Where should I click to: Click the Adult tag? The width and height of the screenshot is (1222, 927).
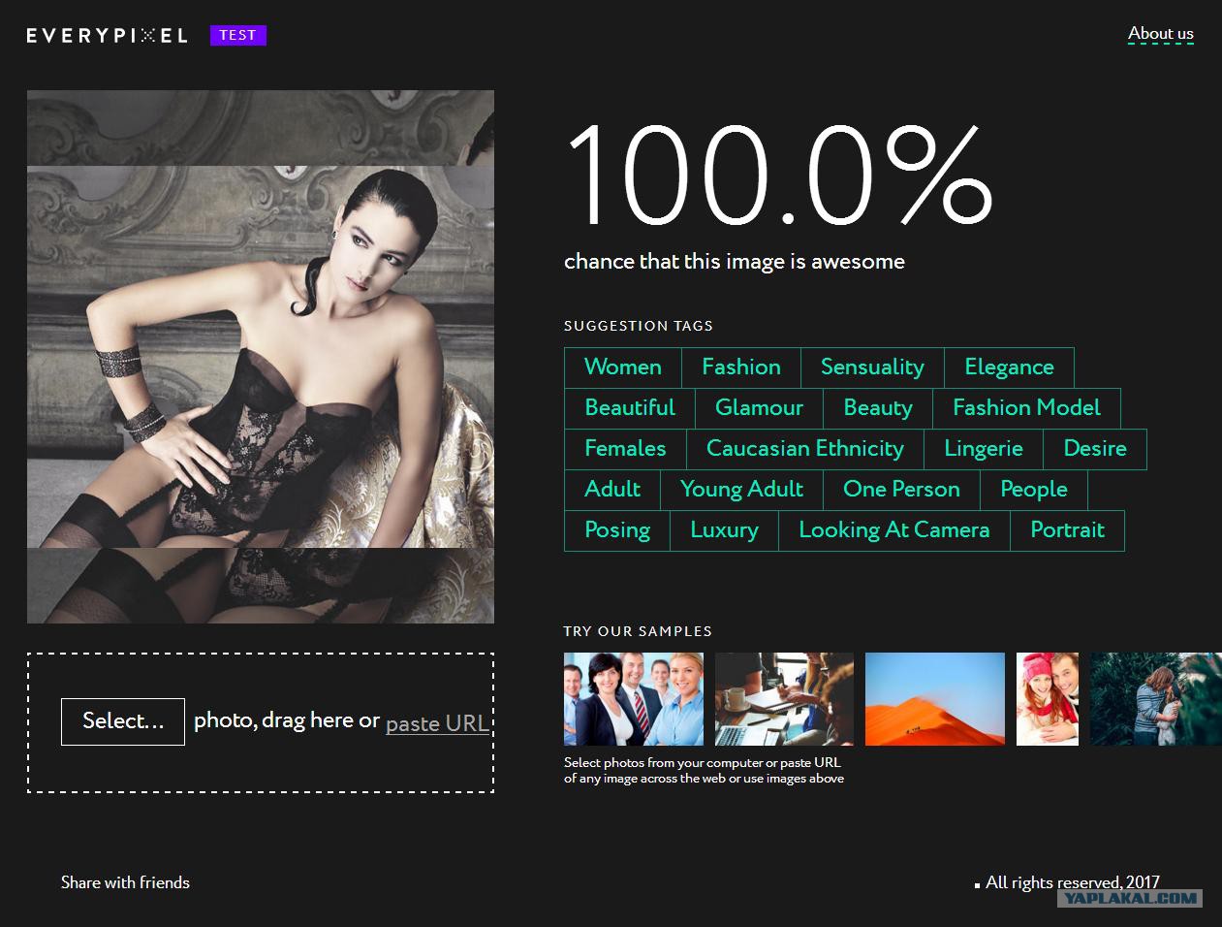(x=612, y=490)
